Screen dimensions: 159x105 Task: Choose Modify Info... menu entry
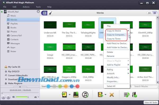coord(117,77)
